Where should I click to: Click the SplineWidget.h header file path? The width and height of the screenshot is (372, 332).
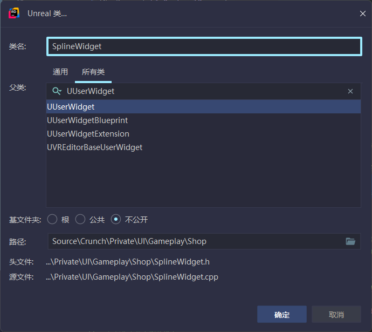tap(128, 262)
